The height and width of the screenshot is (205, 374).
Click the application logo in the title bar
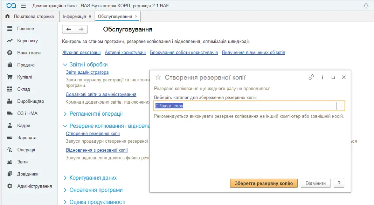pyautogui.click(x=11, y=5)
